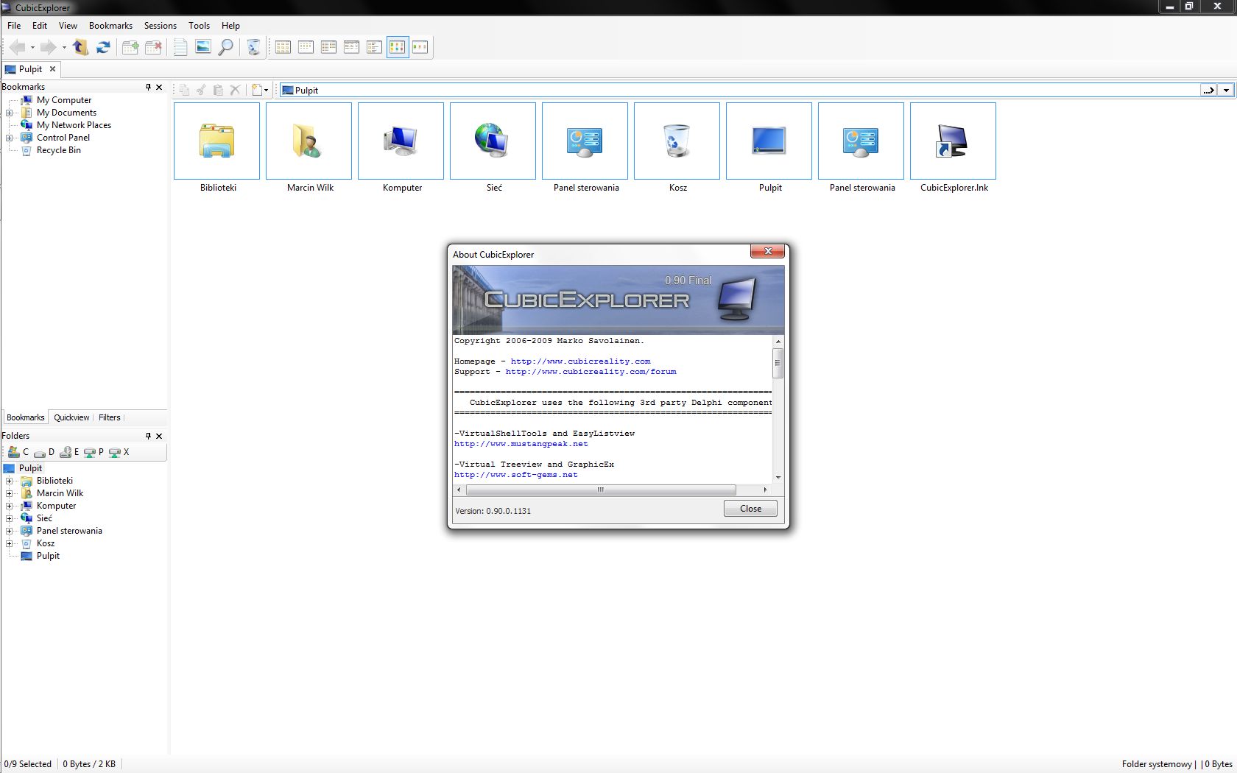Image resolution: width=1237 pixels, height=773 pixels.
Task: Close the About CubicExplorer dialog
Action: click(750, 508)
